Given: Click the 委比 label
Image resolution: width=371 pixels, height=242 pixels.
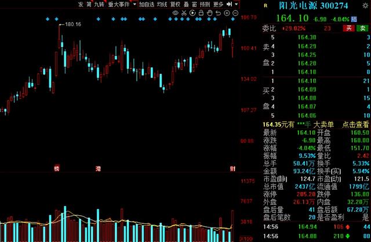Looking at the screenshot, I should click(269, 28).
